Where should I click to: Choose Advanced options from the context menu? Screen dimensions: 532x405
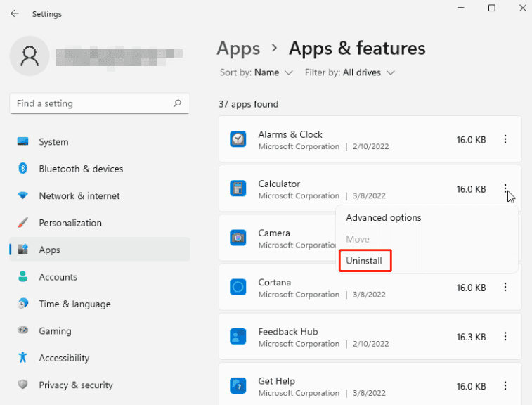(384, 217)
